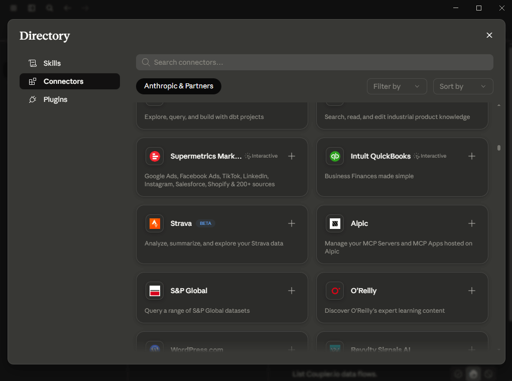
Task: Click the Strava orange logo icon
Action: 155,223
